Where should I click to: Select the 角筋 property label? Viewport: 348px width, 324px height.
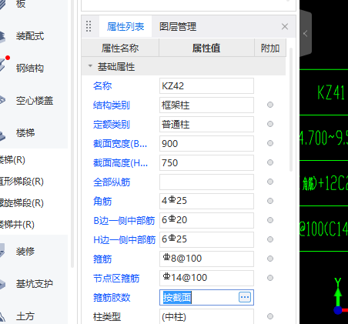102,202
